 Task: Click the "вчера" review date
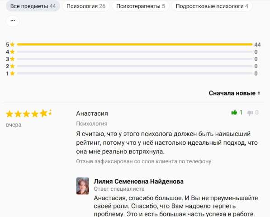[14, 125]
